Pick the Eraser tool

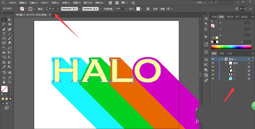[x=10, y=43]
